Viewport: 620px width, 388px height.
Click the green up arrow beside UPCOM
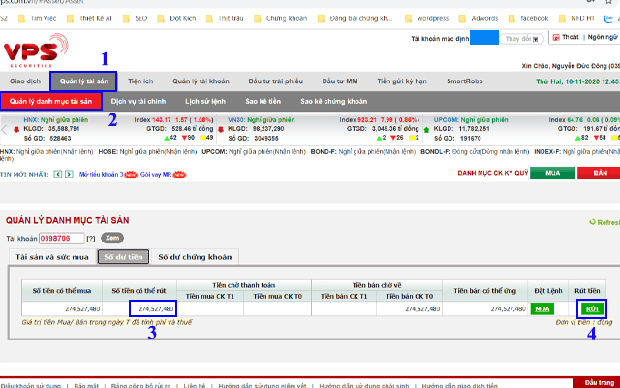(x=426, y=129)
